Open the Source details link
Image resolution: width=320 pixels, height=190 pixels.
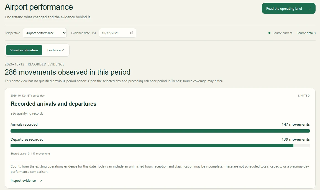pos(306,33)
